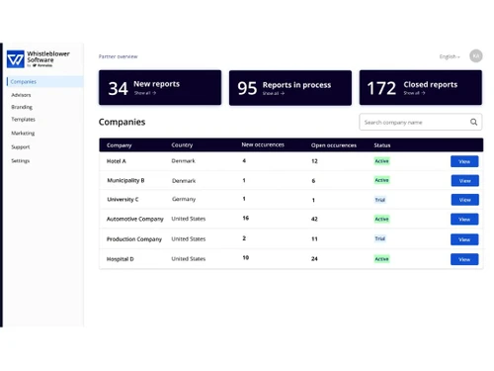The height and width of the screenshot is (371, 494).
Task: Open Marketing in the sidebar
Action: pyautogui.click(x=23, y=134)
